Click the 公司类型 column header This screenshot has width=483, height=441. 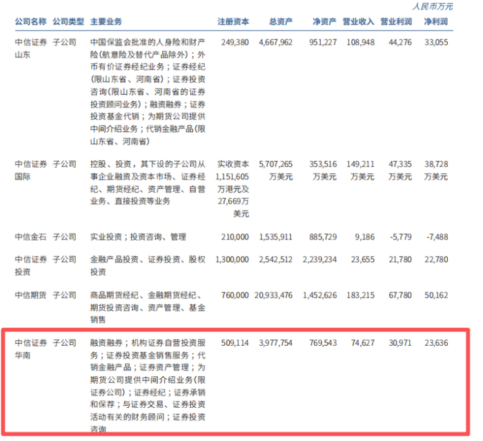(x=68, y=21)
